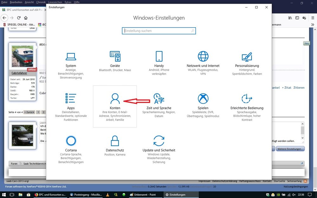Click the avatar of the black car
The width and height of the screenshot is (317, 198).
tap(23, 135)
